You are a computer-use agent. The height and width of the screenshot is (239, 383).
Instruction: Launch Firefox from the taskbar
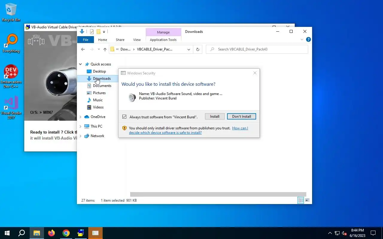(x=51, y=233)
